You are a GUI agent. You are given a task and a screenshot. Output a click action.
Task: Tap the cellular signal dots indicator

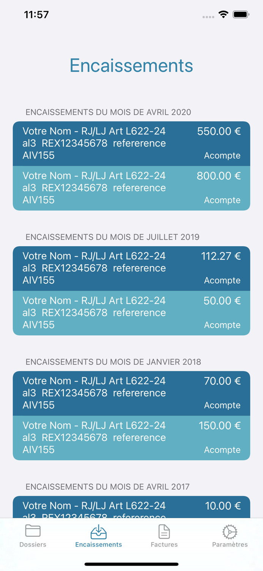[208, 16]
